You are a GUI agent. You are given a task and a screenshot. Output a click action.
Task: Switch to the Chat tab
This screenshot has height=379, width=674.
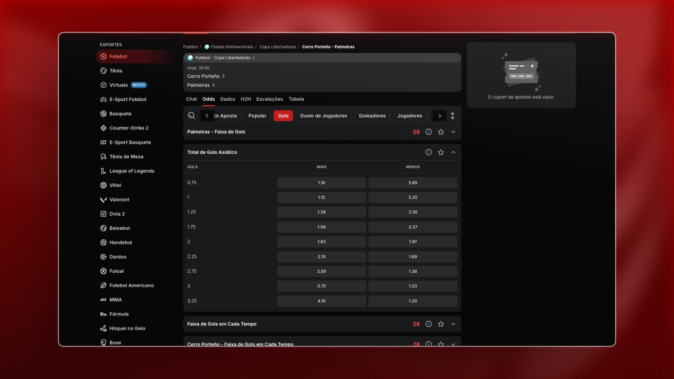coord(191,99)
